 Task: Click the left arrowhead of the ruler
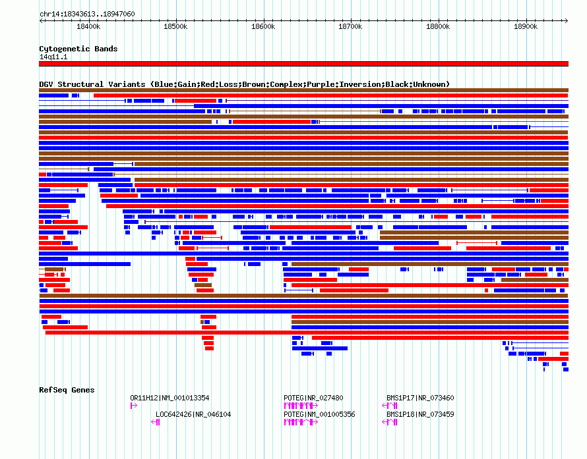point(41,21)
